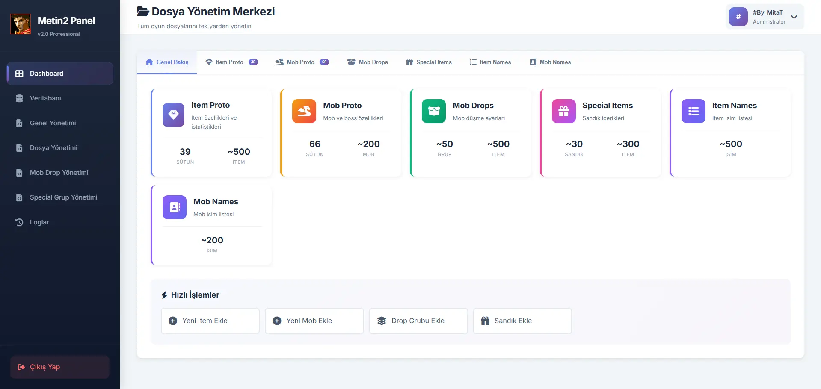
Task: Click the purple hash user avatar icon
Action: click(738, 17)
